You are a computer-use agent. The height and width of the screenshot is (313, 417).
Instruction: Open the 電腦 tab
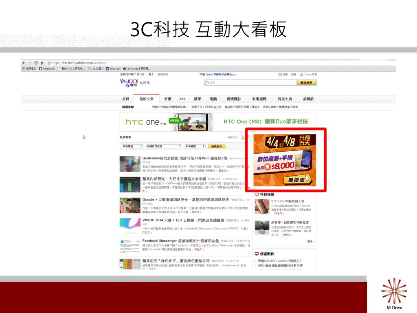point(213,99)
